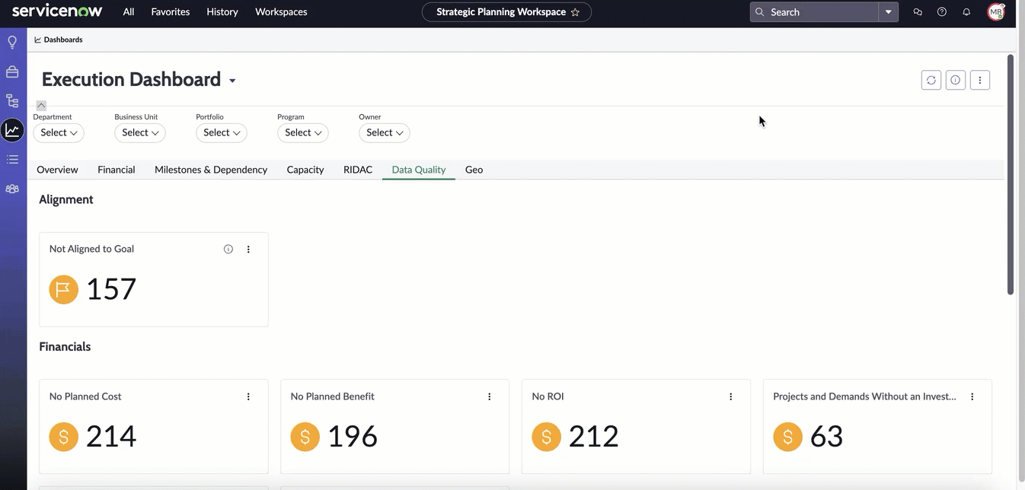
Task: Click the page vertical scrollbar thumb
Action: [x=1011, y=174]
